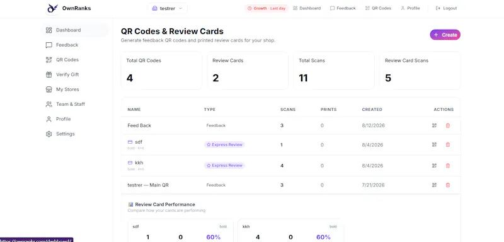
Task: Select Team & Staff in the sidebar
Action: click(75, 104)
